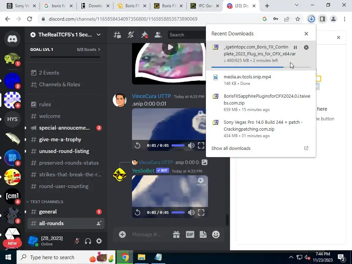Screen dimensions: 352x264
Task: Reload the Discord page
Action: point(30,19)
